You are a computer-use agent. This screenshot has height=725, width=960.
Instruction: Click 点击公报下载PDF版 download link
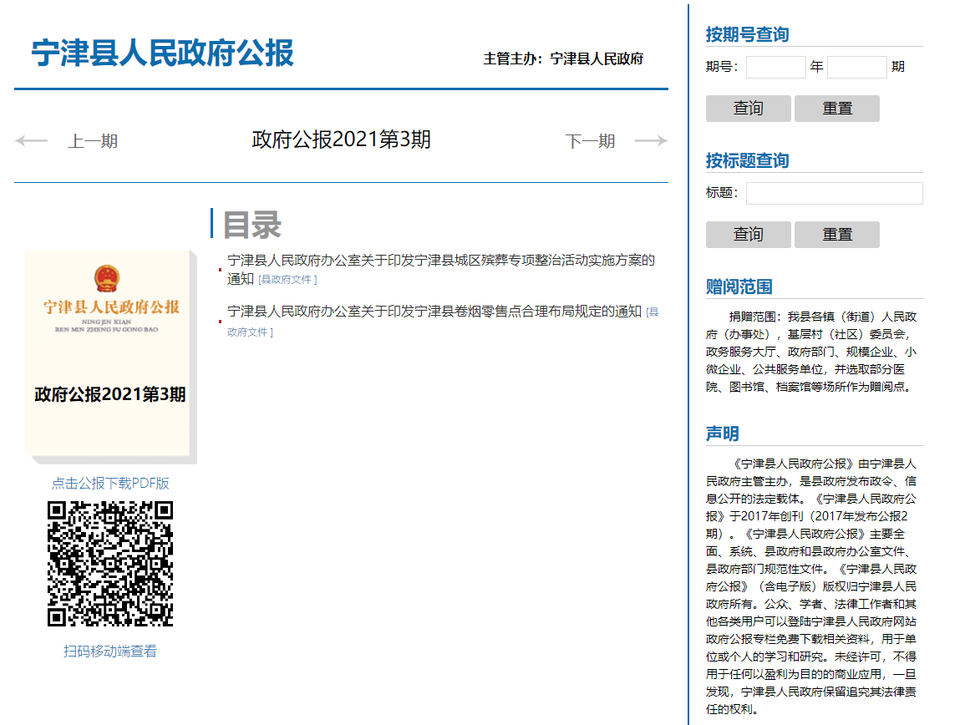click(x=110, y=484)
